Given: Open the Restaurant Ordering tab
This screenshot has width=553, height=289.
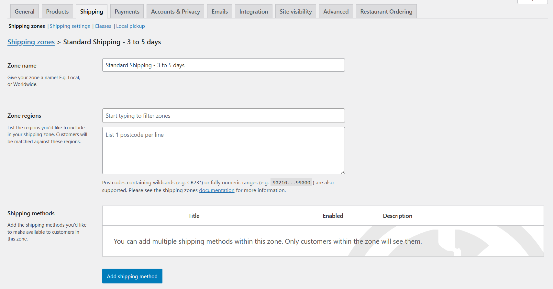Looking at the screenshot, I should [386, 11].
